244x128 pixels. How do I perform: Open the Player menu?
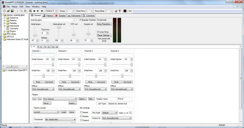15,7
